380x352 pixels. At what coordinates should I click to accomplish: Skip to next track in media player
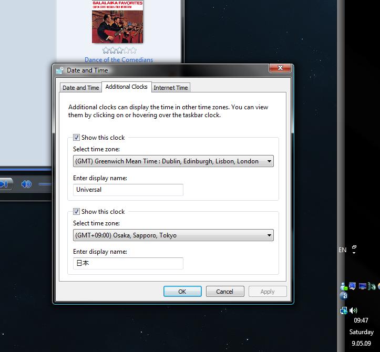[4, 184]
